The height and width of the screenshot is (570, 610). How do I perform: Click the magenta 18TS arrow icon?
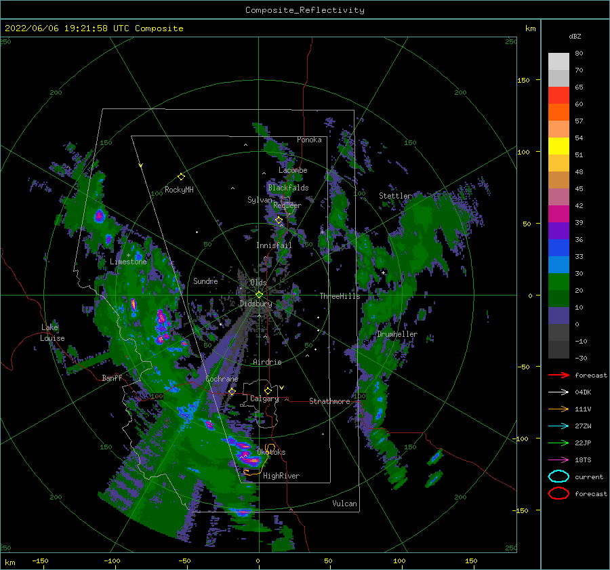point(558,460)
